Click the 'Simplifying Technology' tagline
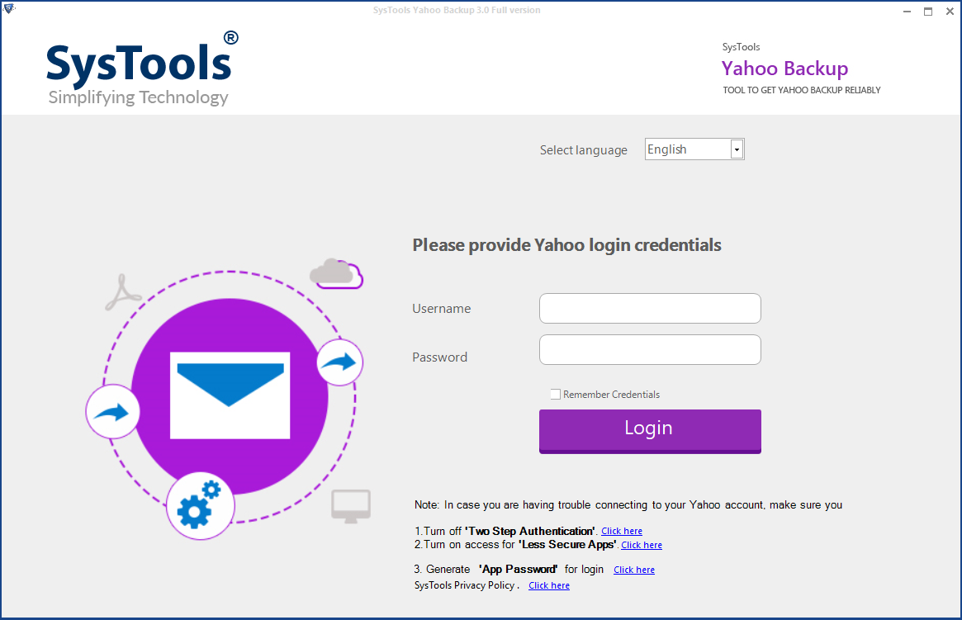Screen dimensions: 962x620 (139, 97)
